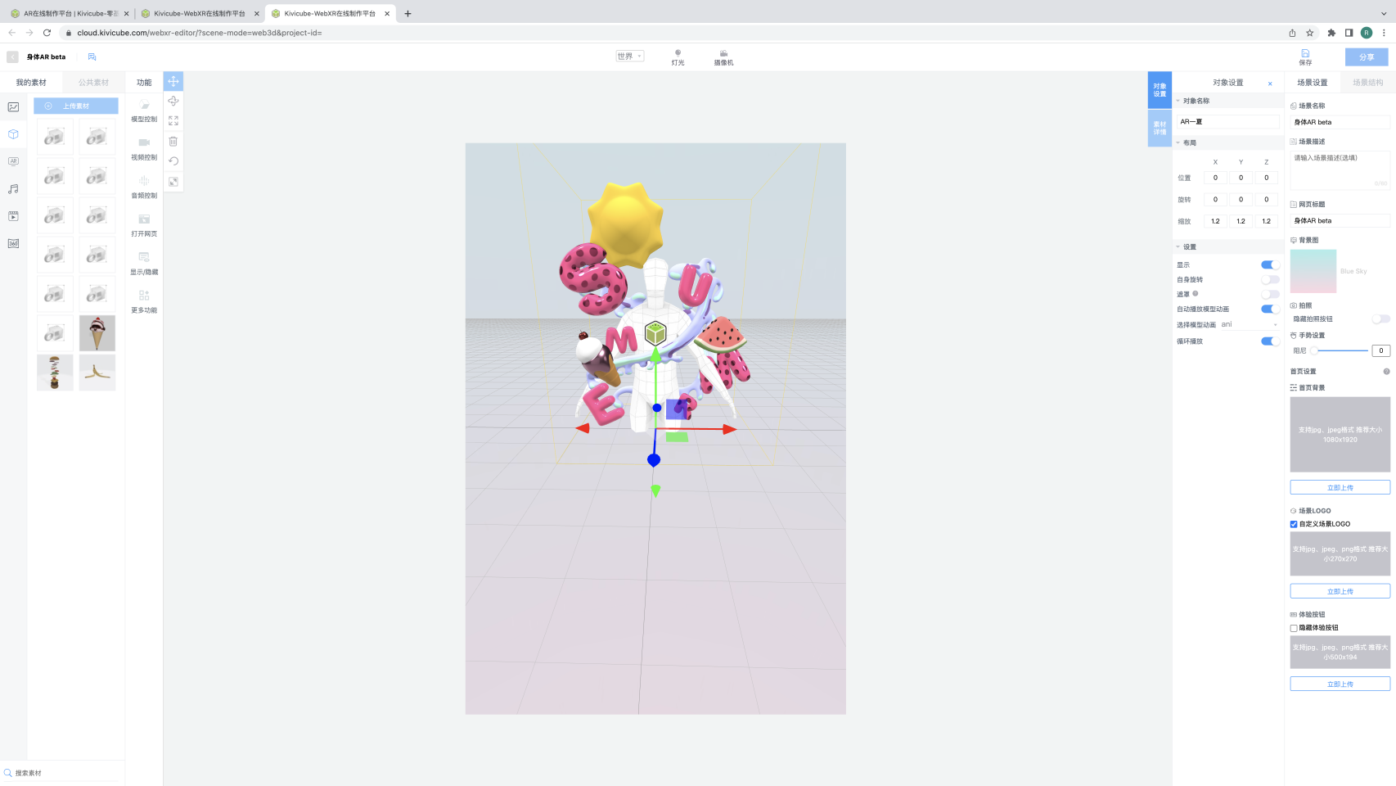The image size is (1396, 786).
Task: Switch to the 场景结构 tab
Action: [x=1367, y=83]
